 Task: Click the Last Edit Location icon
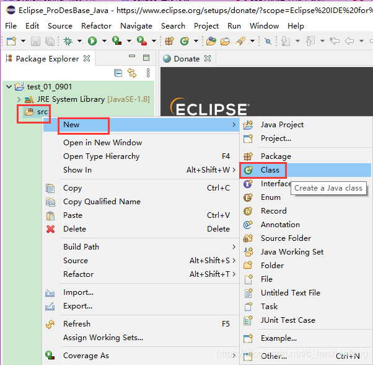335,41
